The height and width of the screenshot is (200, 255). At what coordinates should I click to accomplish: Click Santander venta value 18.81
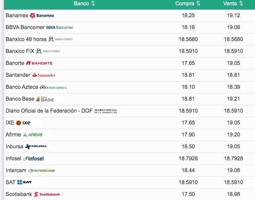(x=233, y=75)
